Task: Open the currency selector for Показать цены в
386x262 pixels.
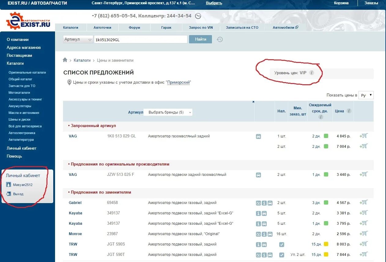Action: click(x=366, y=95)
